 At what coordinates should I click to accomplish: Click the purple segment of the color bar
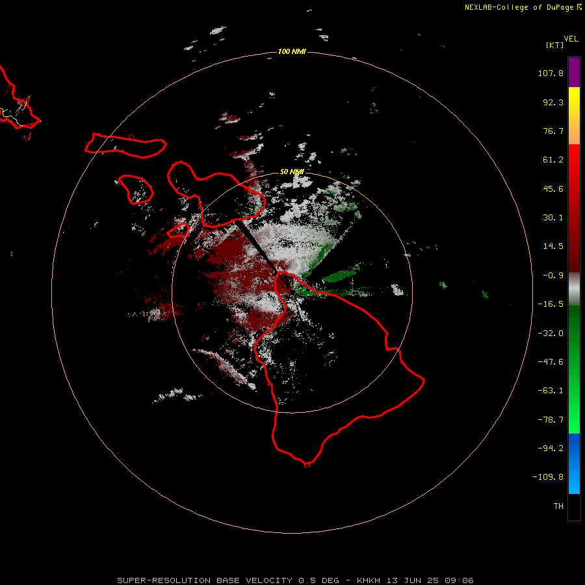point(574,72)
